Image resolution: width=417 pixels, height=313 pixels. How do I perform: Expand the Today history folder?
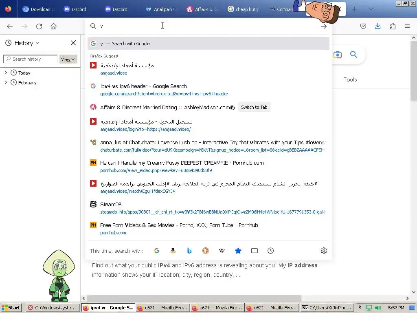6,73
